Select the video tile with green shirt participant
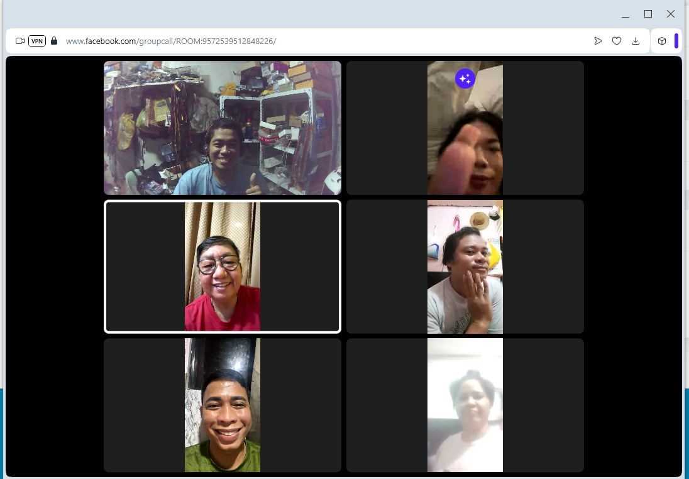The width and height of the screenshot is (689, 479). [x=223, y=405]
